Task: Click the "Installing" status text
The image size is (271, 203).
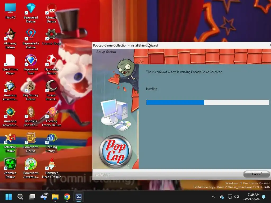Action: pos(152,89)
